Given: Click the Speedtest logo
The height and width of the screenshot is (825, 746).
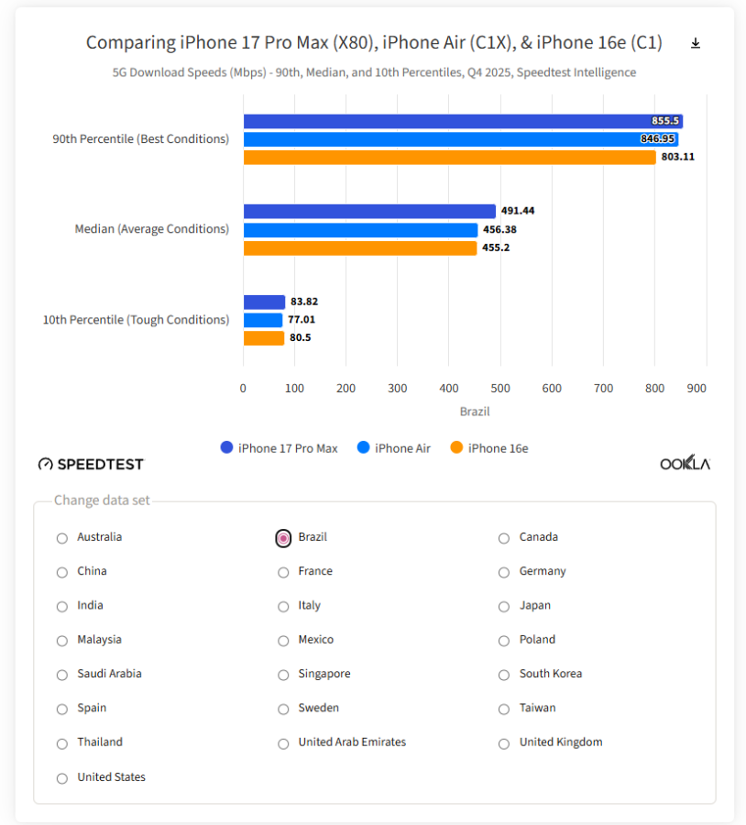Looking at the screenshot, I should [x=91, y=464].
